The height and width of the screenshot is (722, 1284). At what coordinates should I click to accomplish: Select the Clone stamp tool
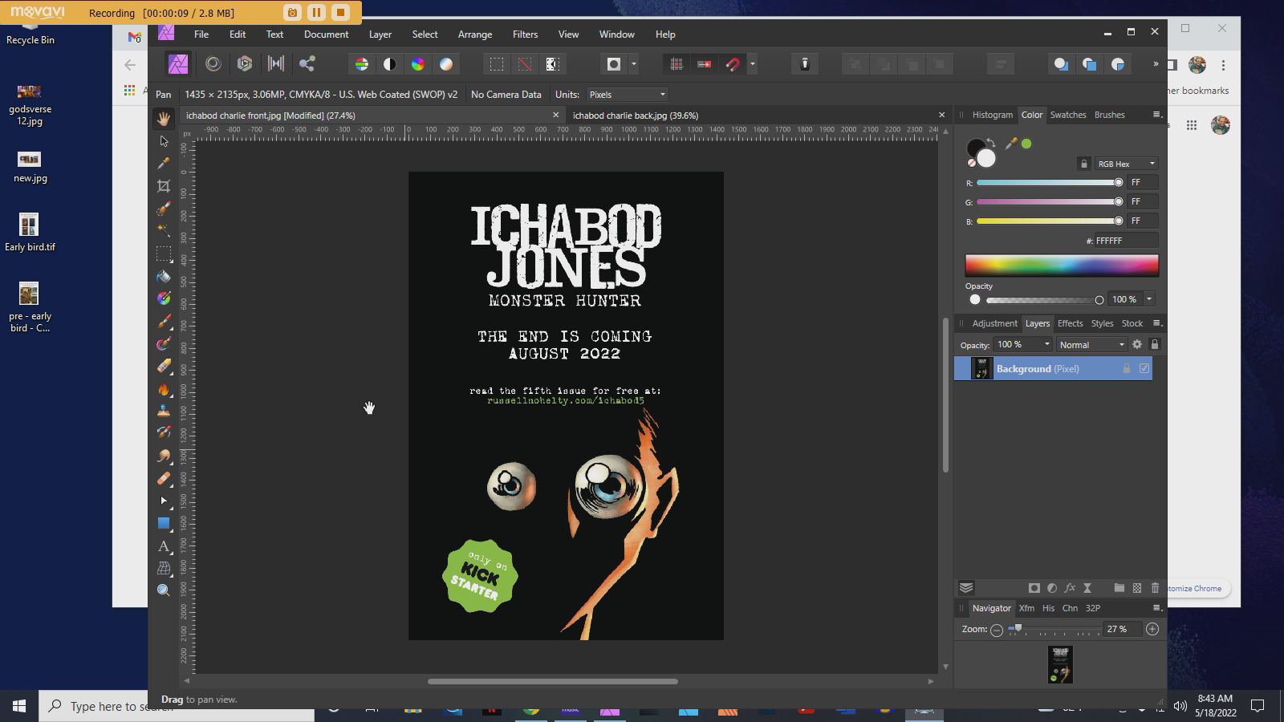pos(164,411)
